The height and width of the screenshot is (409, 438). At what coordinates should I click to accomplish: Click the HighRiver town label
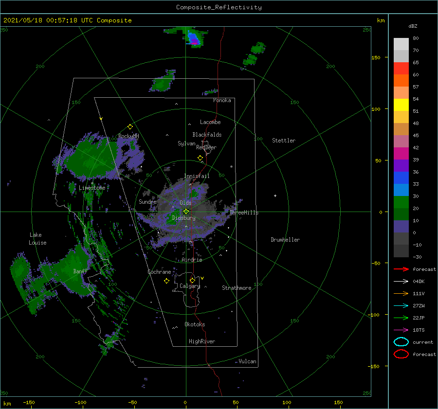click(202, 341)
